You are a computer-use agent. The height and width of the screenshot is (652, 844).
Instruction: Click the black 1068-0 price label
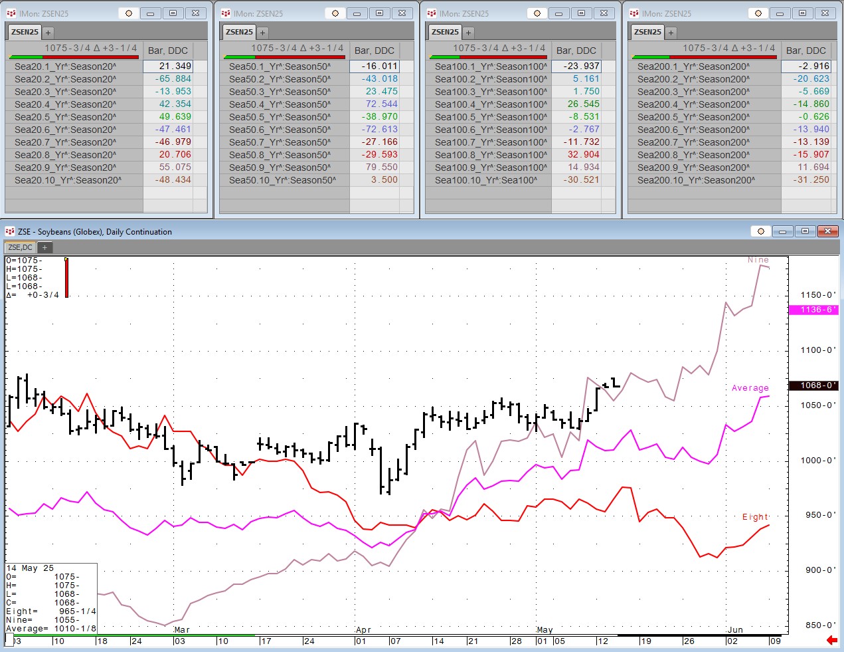coord(813,385)
